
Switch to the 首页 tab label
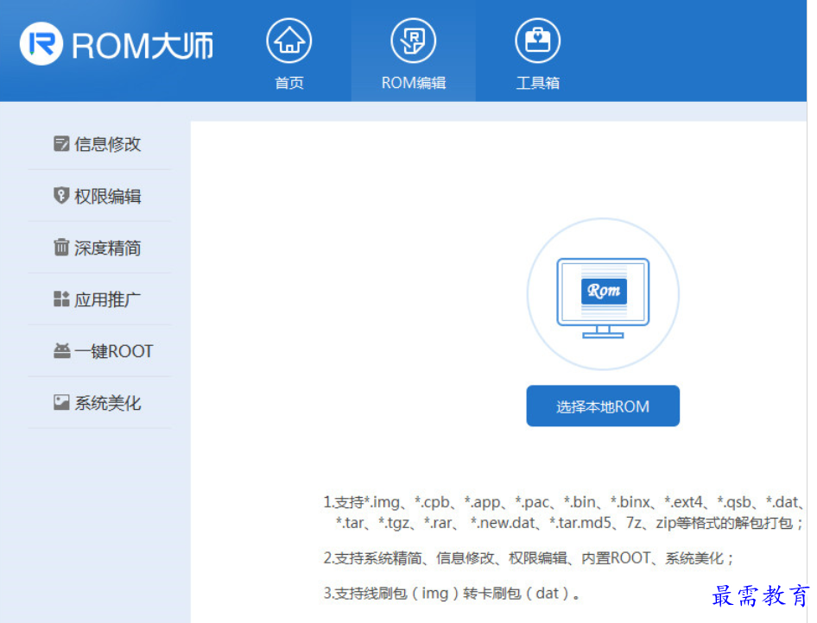click(289, 83)
